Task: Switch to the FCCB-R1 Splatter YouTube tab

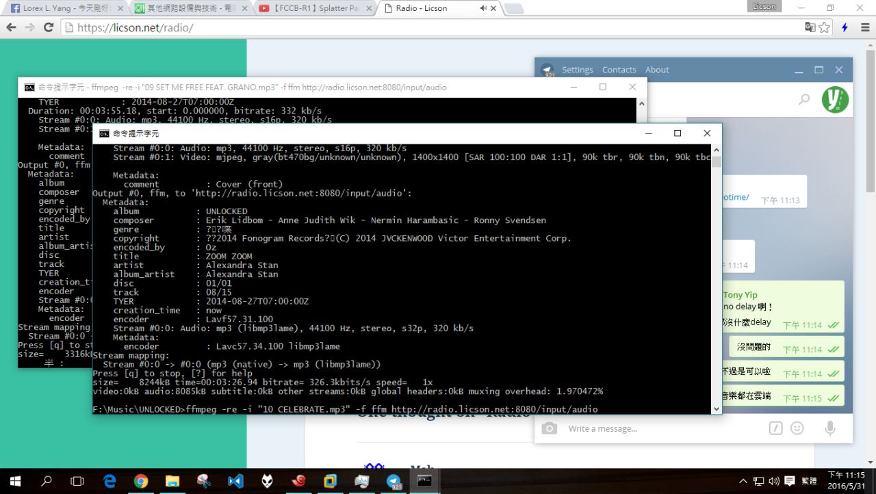Action: pos(316,8)
